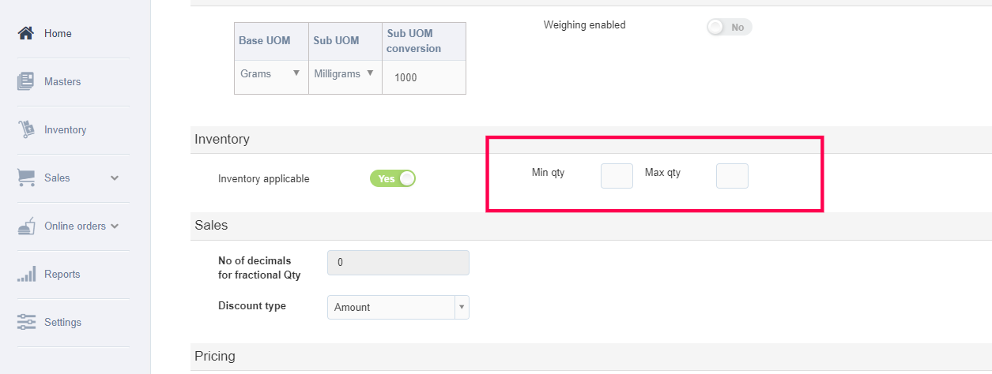
Task: Click the Min qty input field
Action: (x=617, y=176)
